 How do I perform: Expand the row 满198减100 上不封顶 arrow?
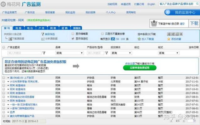pyautogui.click(x=8, y=78)
